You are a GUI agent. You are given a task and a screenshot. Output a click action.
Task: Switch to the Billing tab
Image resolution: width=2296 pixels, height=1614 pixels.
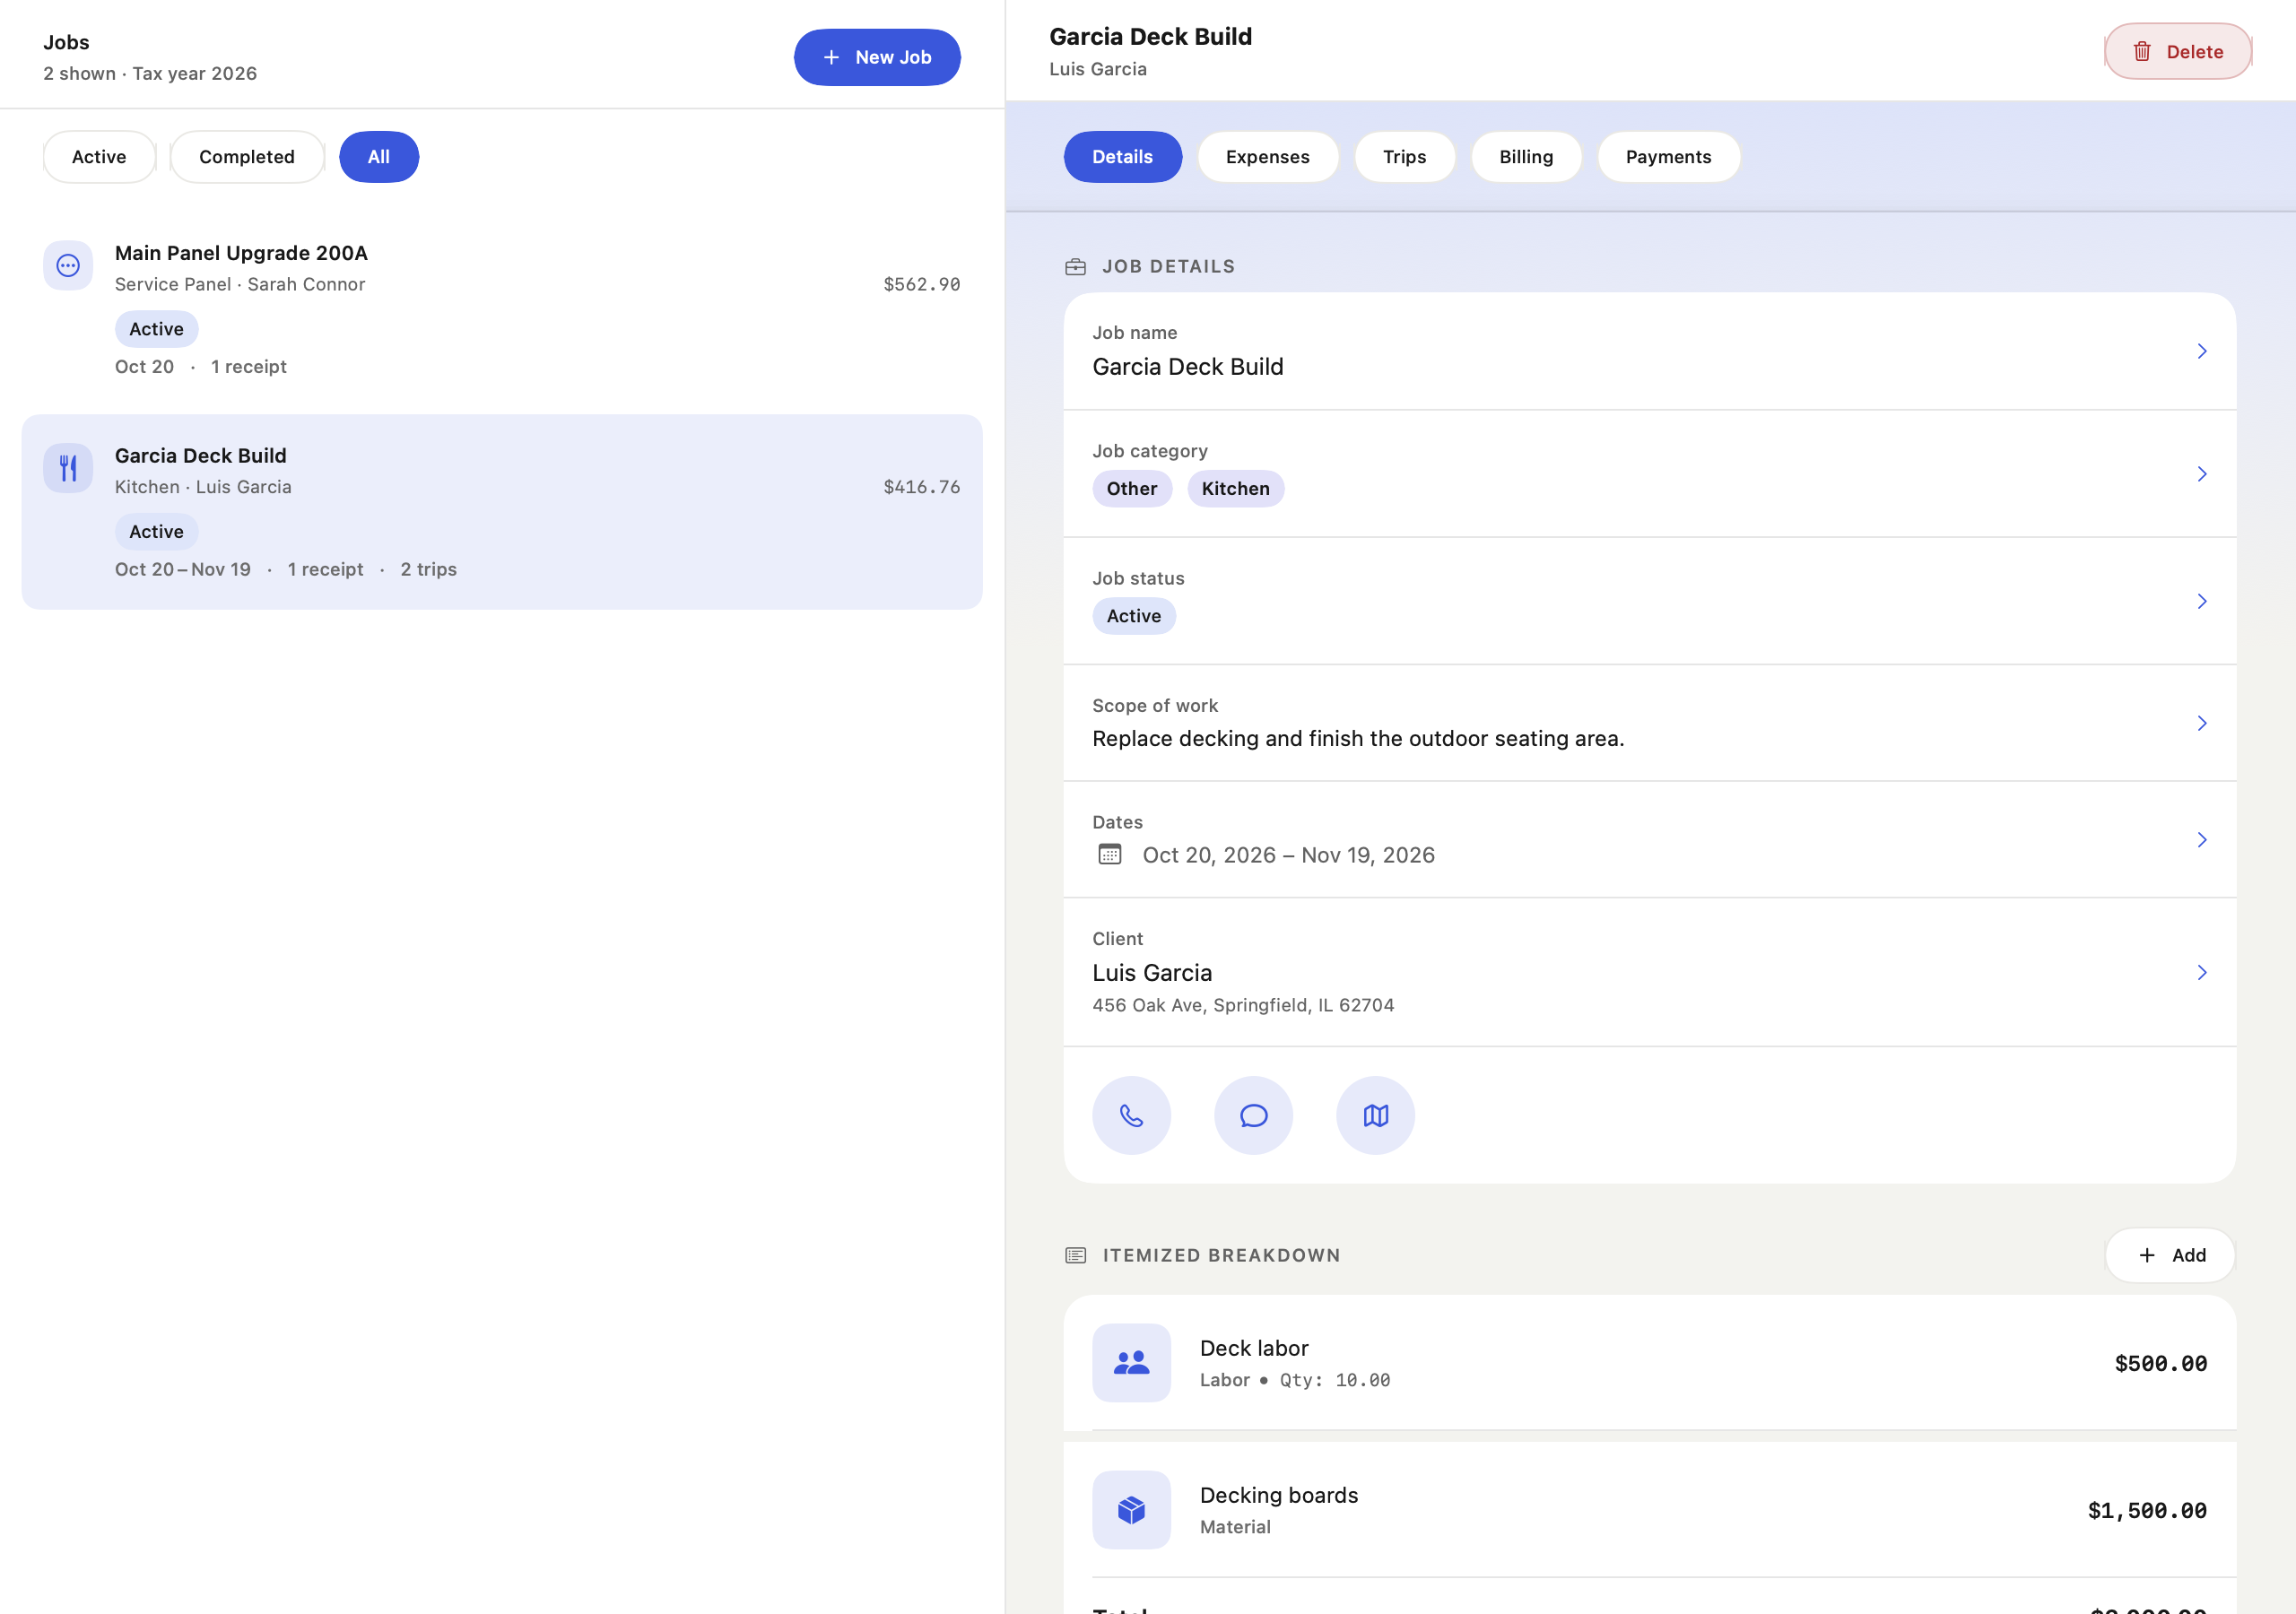(x=1526, y=157)
